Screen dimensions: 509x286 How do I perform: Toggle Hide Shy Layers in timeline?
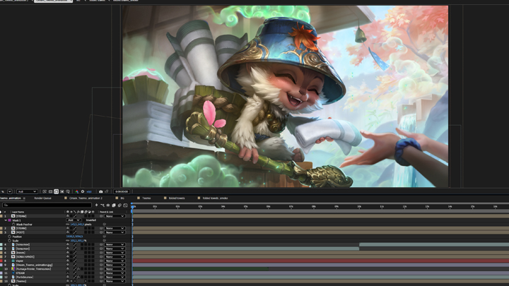point(108,205)
